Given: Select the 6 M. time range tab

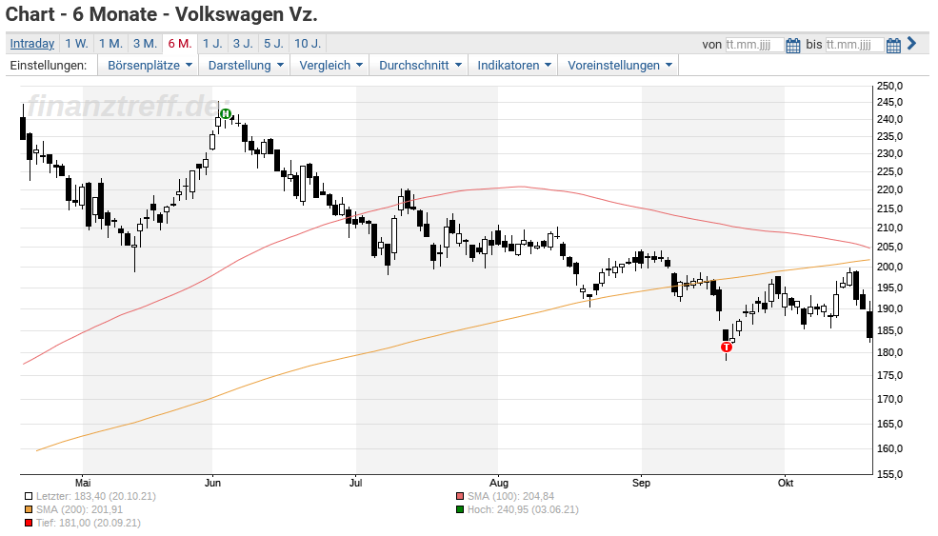Looking at the screenshot, I should click(x=180, y=44).
